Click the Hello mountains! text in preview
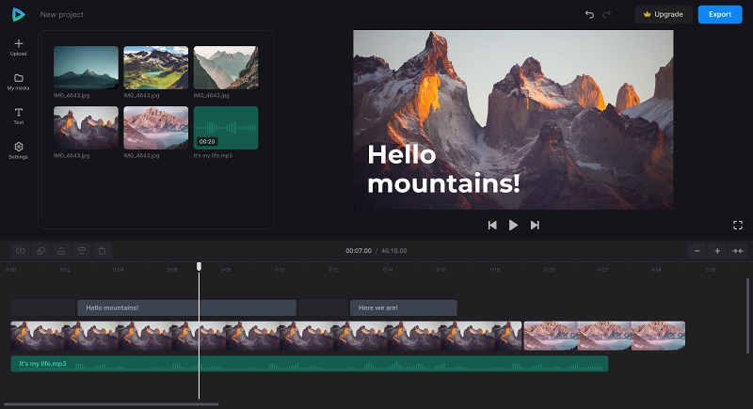Screen dimensions: 753x409 (x=443, y=169)
